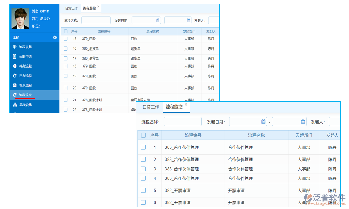Collapse the 流程 sidebar section
Screen dimensions: 349x209
[16, 37]
